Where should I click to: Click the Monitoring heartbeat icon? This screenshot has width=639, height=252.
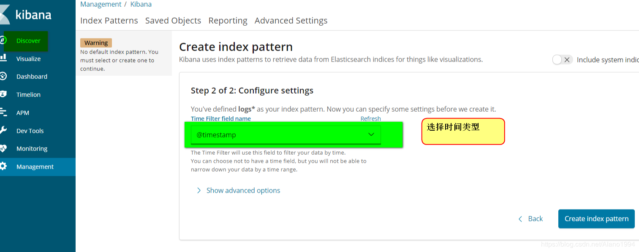3,148
